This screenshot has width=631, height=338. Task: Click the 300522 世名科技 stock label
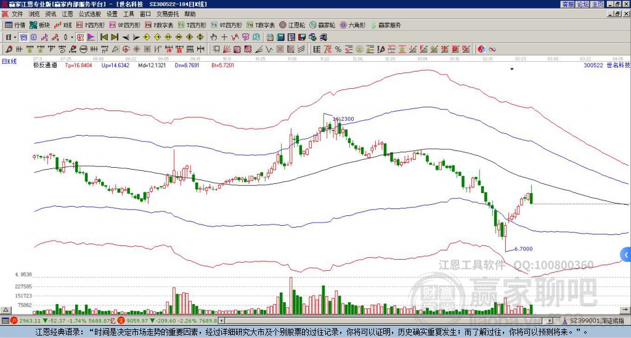(x=606, y=65)
